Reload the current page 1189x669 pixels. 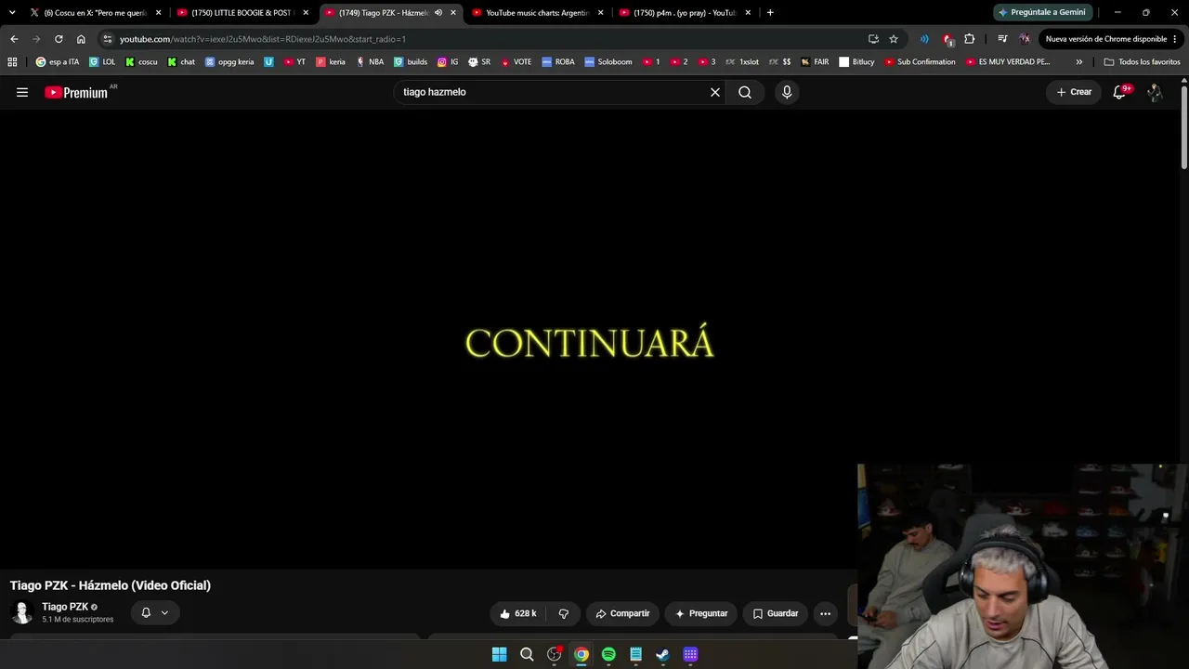click(x=59, y=39)
